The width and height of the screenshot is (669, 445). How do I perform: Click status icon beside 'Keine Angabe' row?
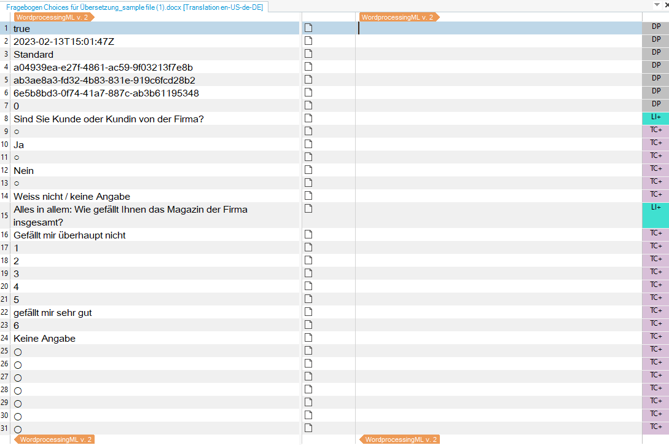[309, 337]
